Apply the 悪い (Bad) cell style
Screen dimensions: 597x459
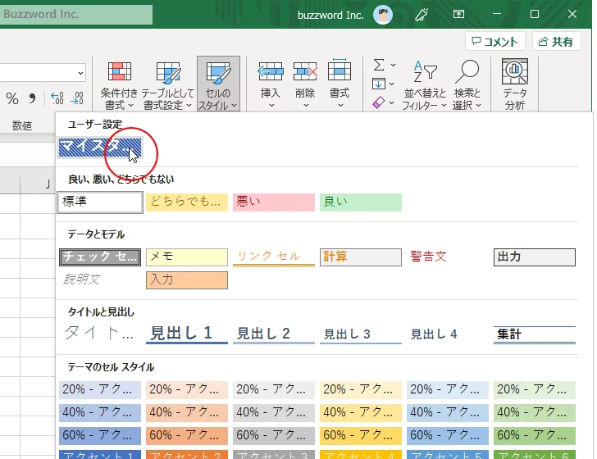pyautogui.click(x=274, y=202)
